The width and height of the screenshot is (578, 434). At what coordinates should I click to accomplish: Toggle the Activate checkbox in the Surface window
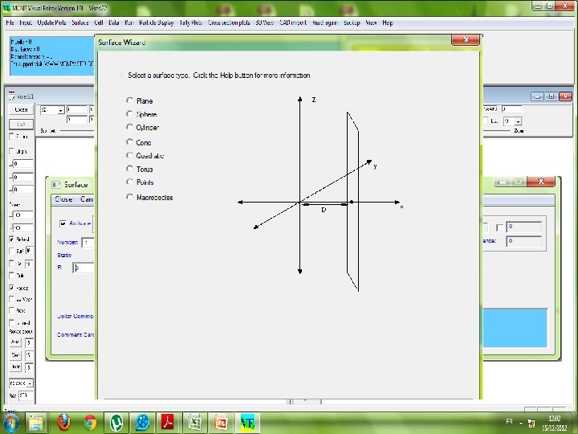[x=63, y=223]
